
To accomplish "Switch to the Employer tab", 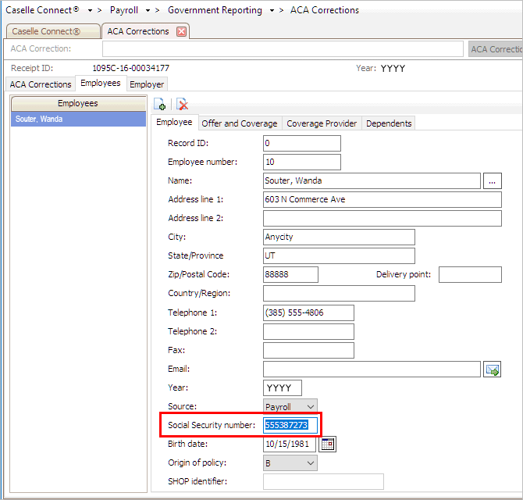I will (x=147, y=84).
